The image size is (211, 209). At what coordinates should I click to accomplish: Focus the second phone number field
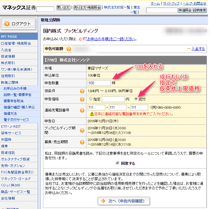point(117,107)
